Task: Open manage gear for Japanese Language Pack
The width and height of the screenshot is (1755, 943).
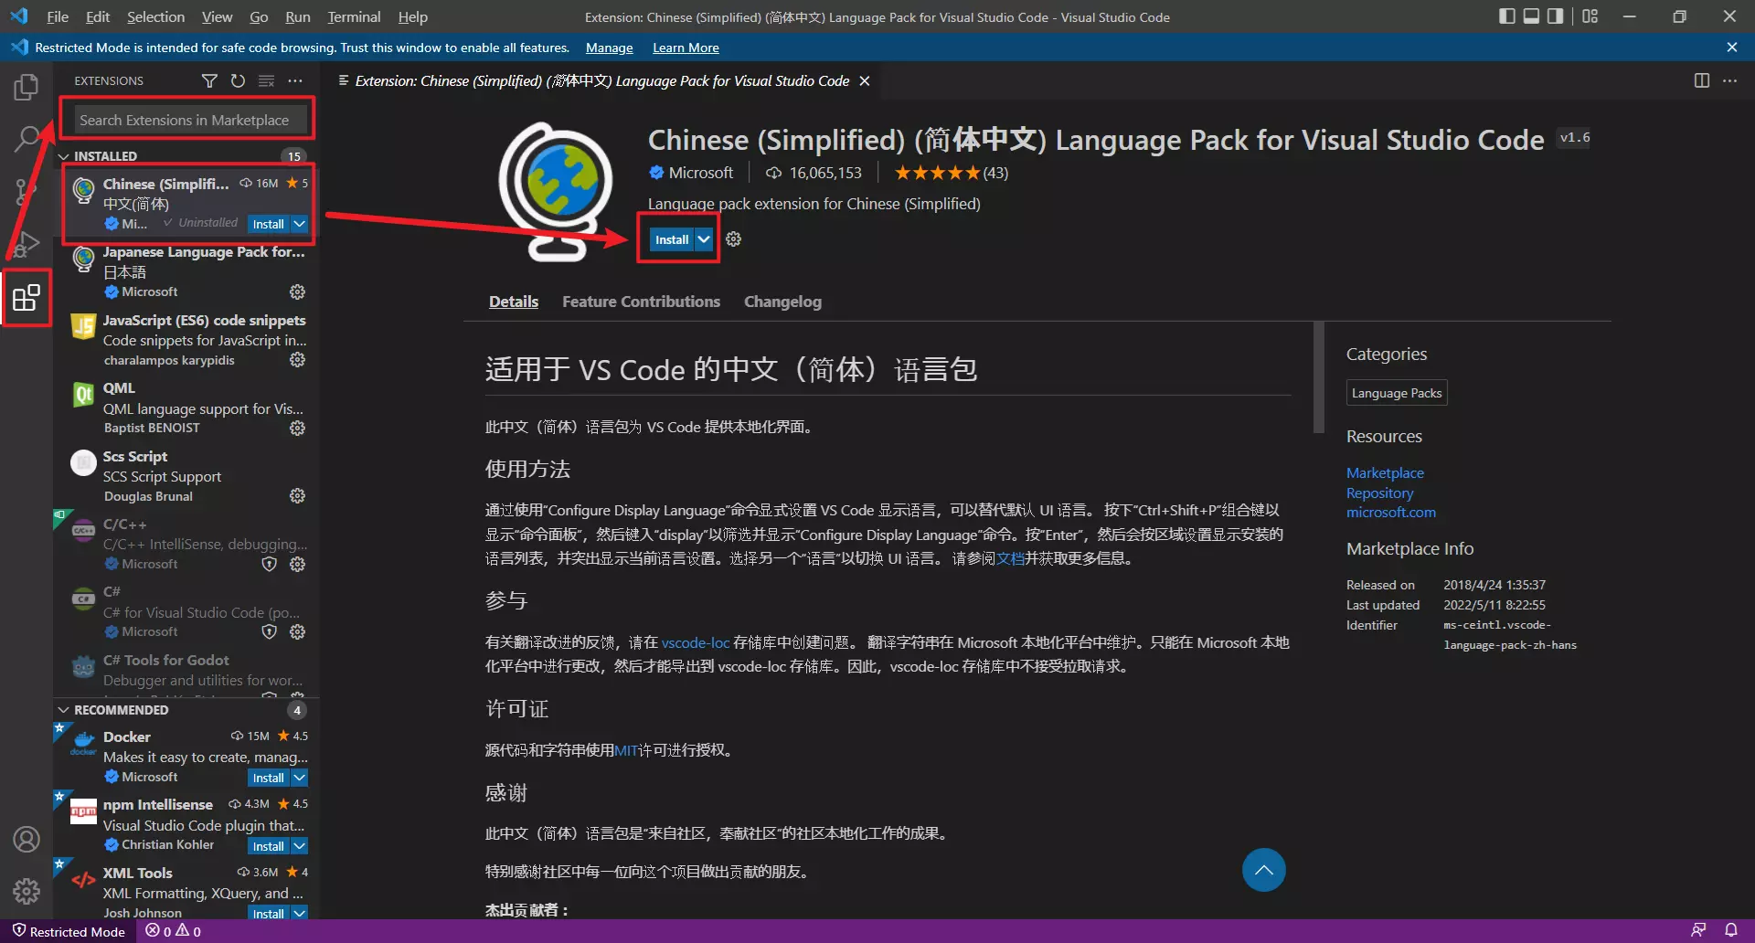Action: [x=297, y=291]
